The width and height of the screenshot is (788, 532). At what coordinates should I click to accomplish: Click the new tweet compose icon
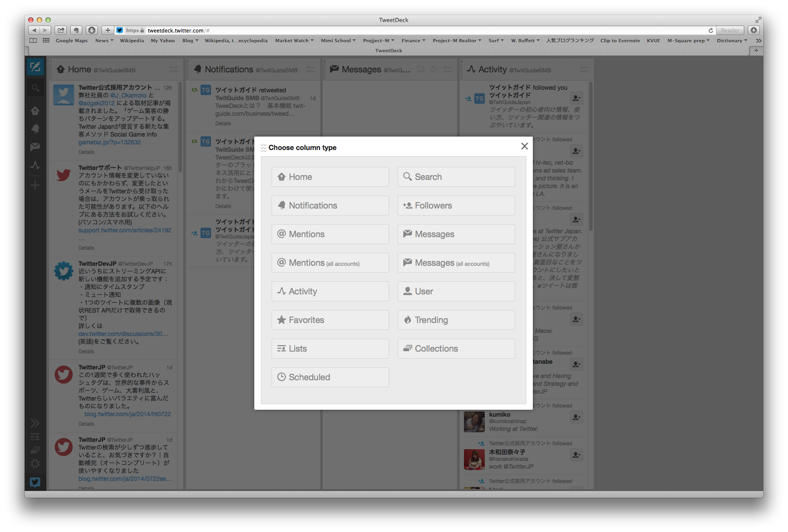(35, 67)
